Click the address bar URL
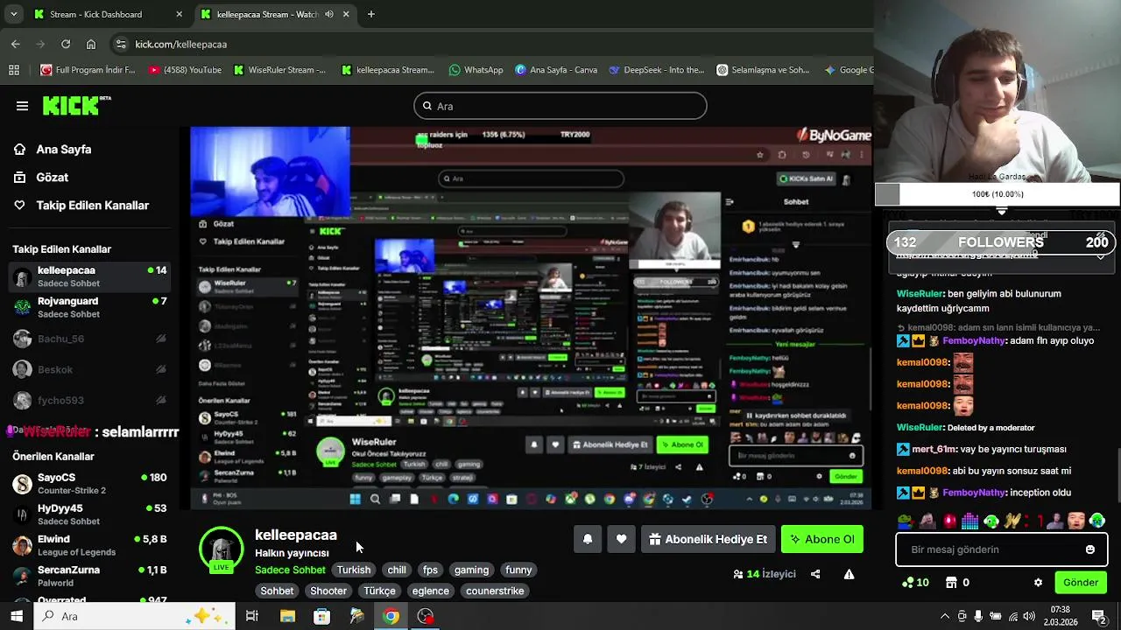Viewport: 1121px width, 630px height. click(181, 44)
